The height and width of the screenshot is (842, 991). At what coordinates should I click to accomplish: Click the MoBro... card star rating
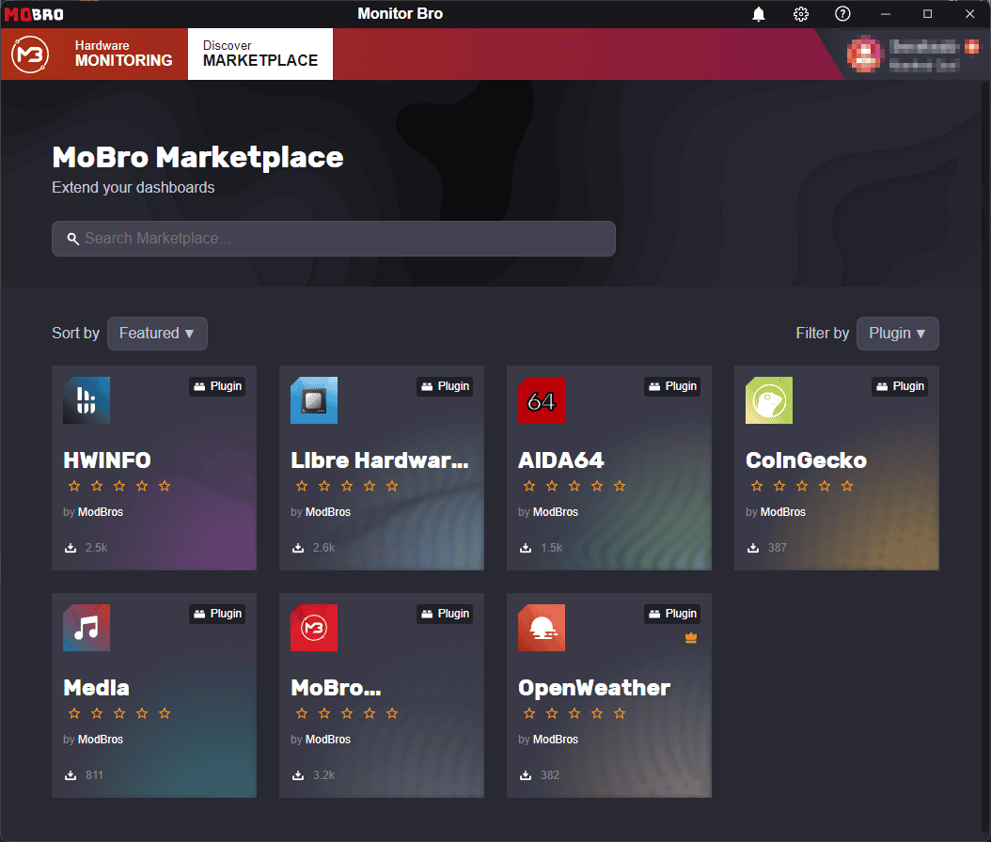(347, 714)
